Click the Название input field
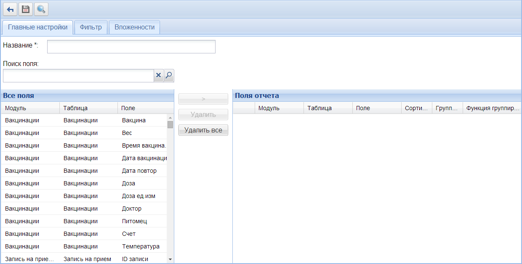 click(x=131, y=47)
